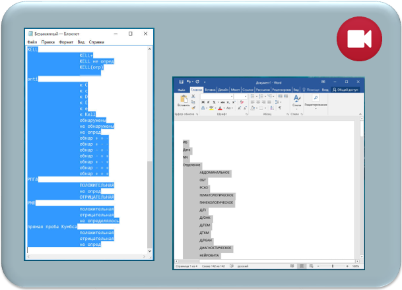Click the Paste (Вставить) clipboard icon
This screenshot has width=402, height=290.
[x=183, y=100]
